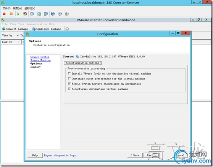213x167 pixels.
Task: Open the Administration menu
Action: tap(37, 24)
